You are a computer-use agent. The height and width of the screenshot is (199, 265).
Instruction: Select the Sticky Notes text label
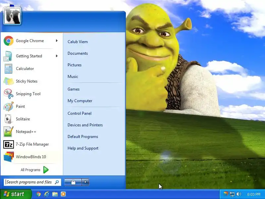26,81
